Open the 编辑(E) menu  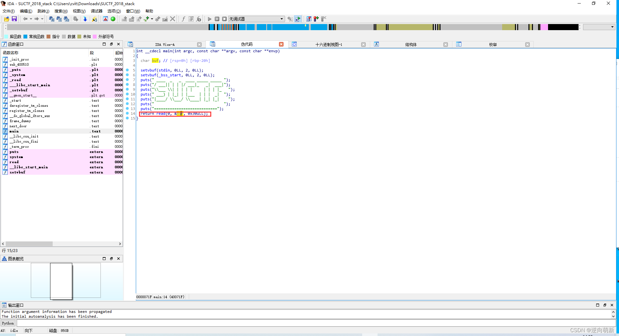26,11
